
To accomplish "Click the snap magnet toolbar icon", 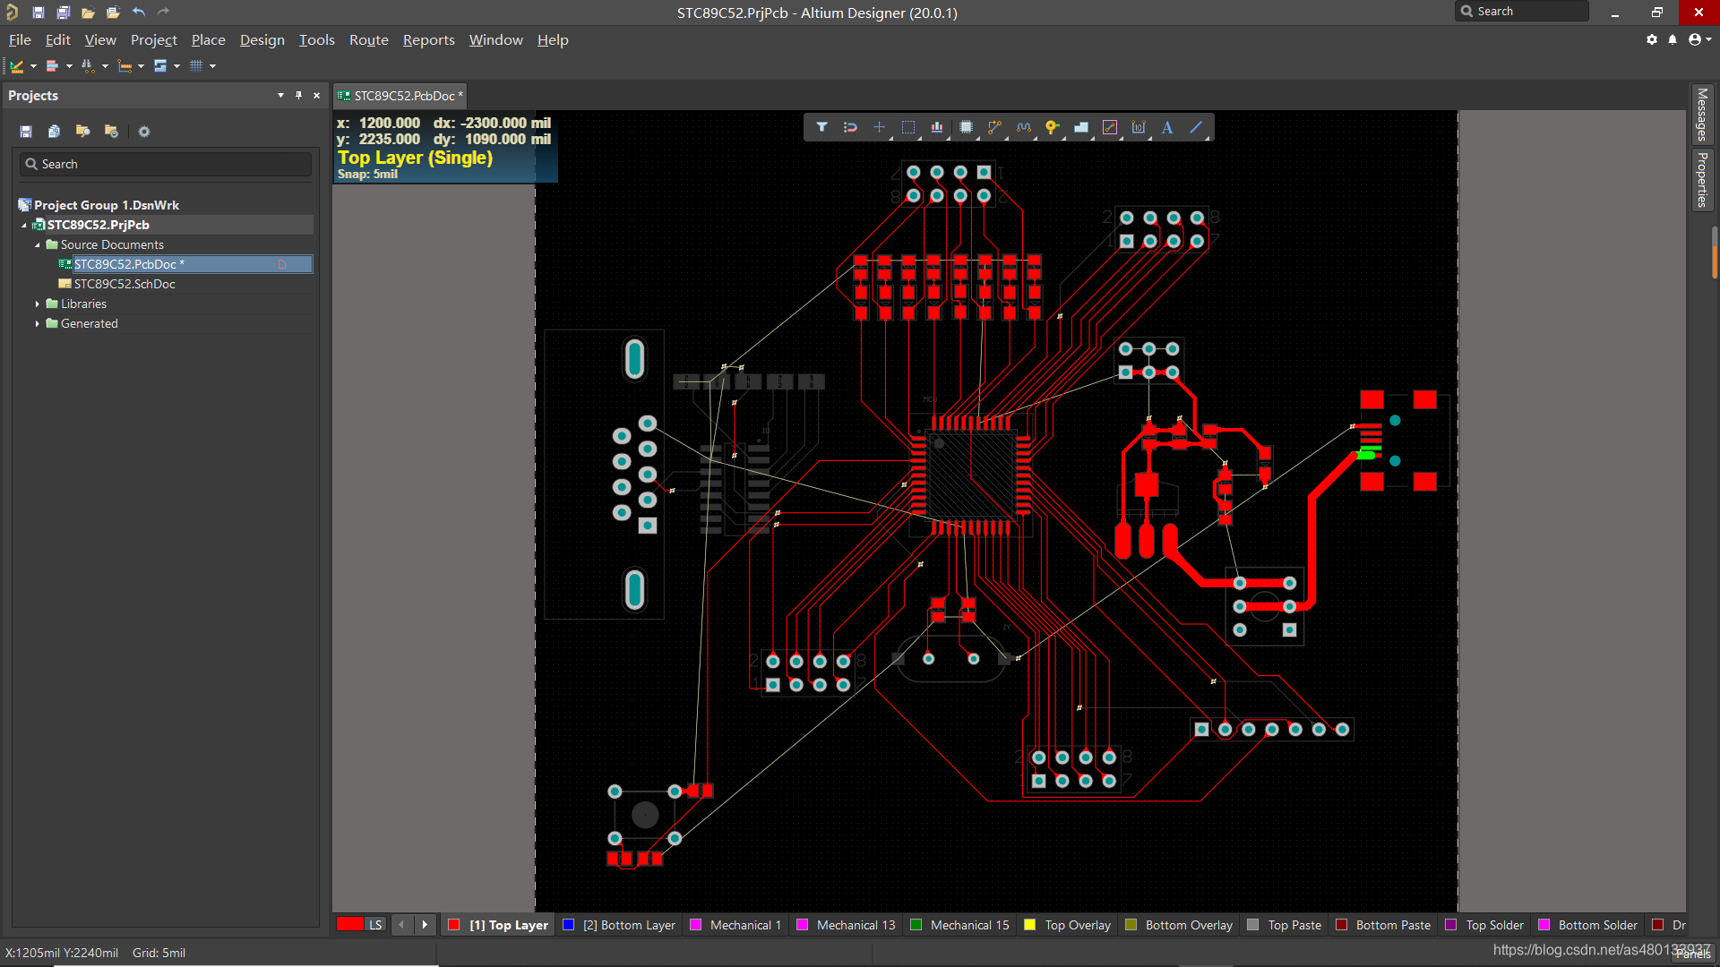I will [x=850, y=127].
